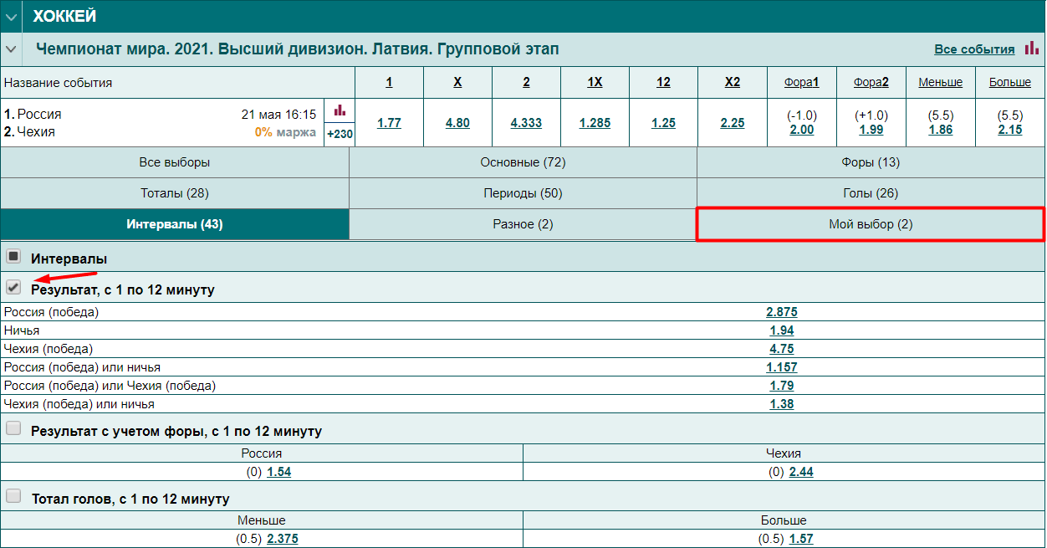Collapse the ХОККЕЙ section chevron
This screenshot has height=548, width=1047.
coord(11,17)
